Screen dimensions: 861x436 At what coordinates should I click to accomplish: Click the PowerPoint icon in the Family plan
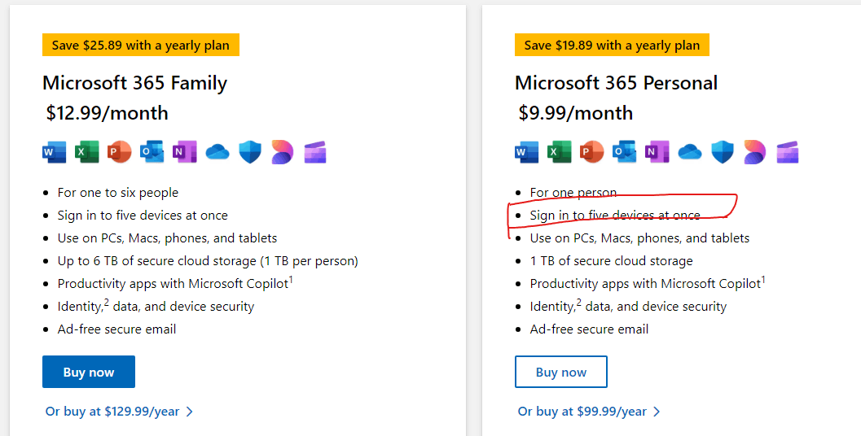(x=119, y=152)
